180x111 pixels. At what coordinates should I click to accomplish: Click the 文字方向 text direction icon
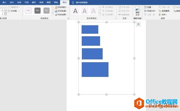pos(120,7)
